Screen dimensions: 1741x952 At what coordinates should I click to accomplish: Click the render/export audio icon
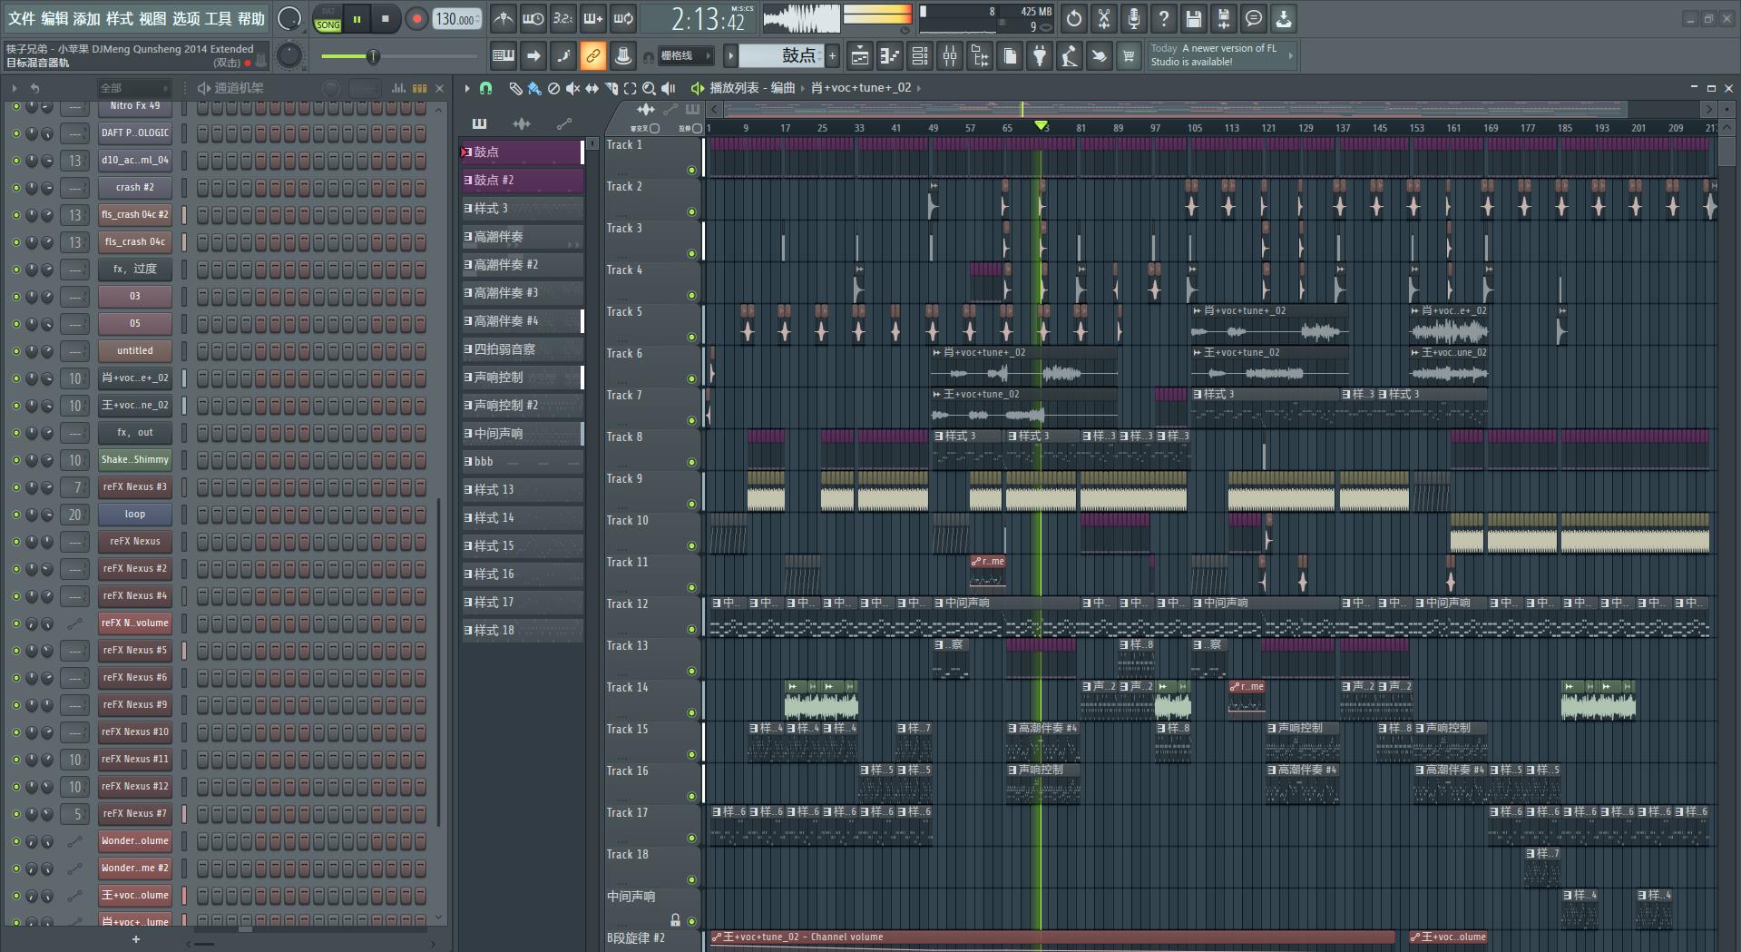pyautogui.click(x=1224, y=18)
